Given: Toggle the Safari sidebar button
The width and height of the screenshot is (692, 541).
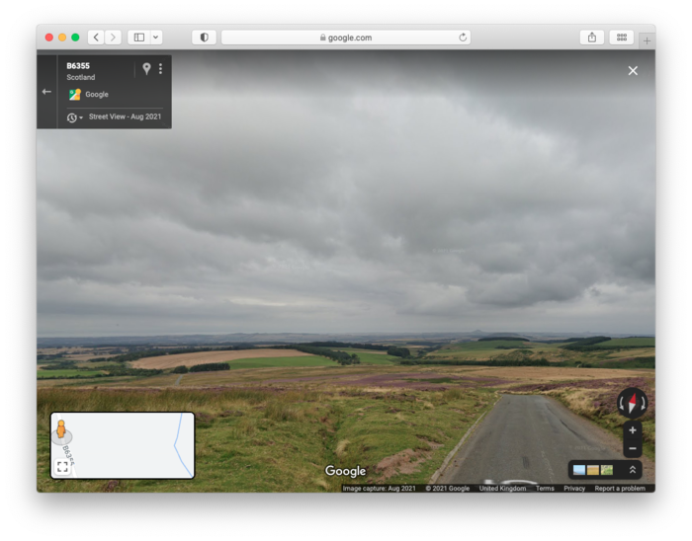Looking at the screenshot, I should click(139, 38).
